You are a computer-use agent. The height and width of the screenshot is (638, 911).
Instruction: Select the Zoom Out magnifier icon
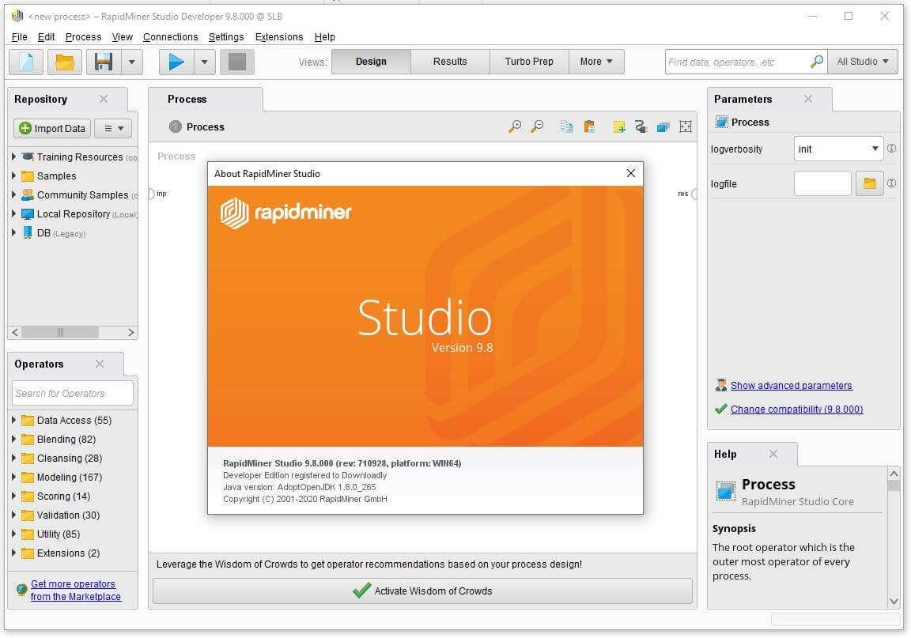click(x=538, y=126)
